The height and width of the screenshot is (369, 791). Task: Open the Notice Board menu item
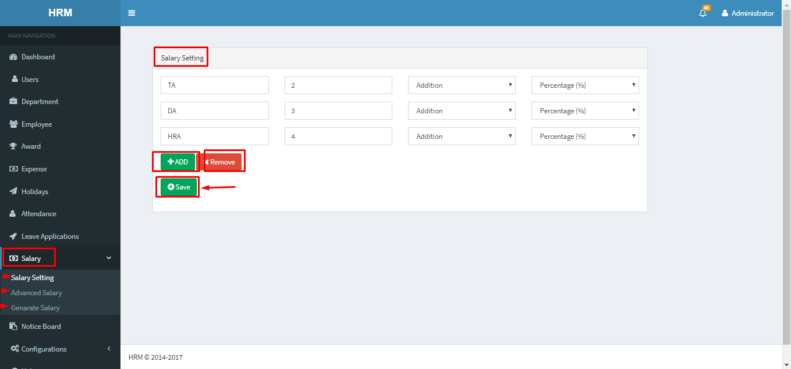point(60,327)
